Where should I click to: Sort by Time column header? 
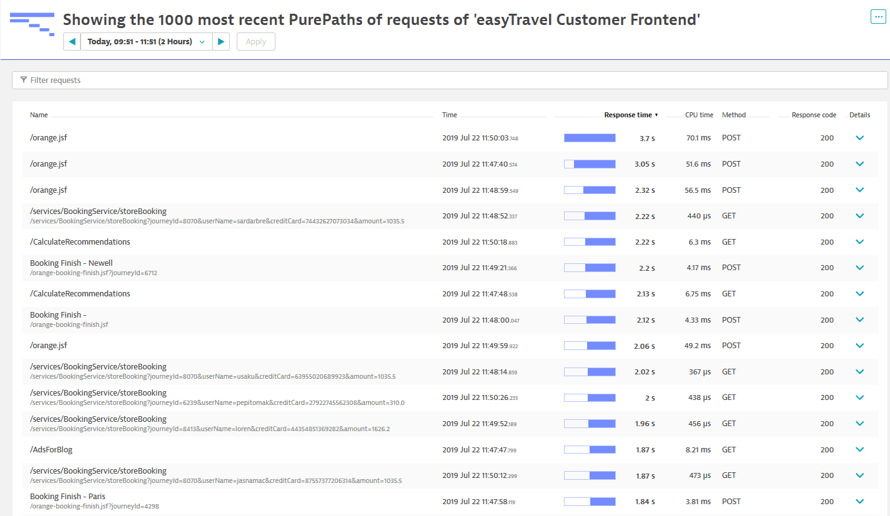click(450, 115)
